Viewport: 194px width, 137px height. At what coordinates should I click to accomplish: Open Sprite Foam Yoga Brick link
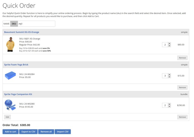[16, 65]
